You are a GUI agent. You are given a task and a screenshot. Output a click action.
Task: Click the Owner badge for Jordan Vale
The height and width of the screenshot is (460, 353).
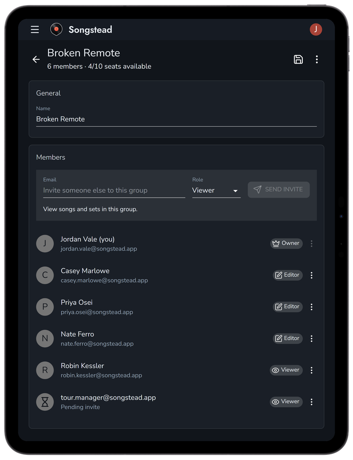tap(286, 243)
